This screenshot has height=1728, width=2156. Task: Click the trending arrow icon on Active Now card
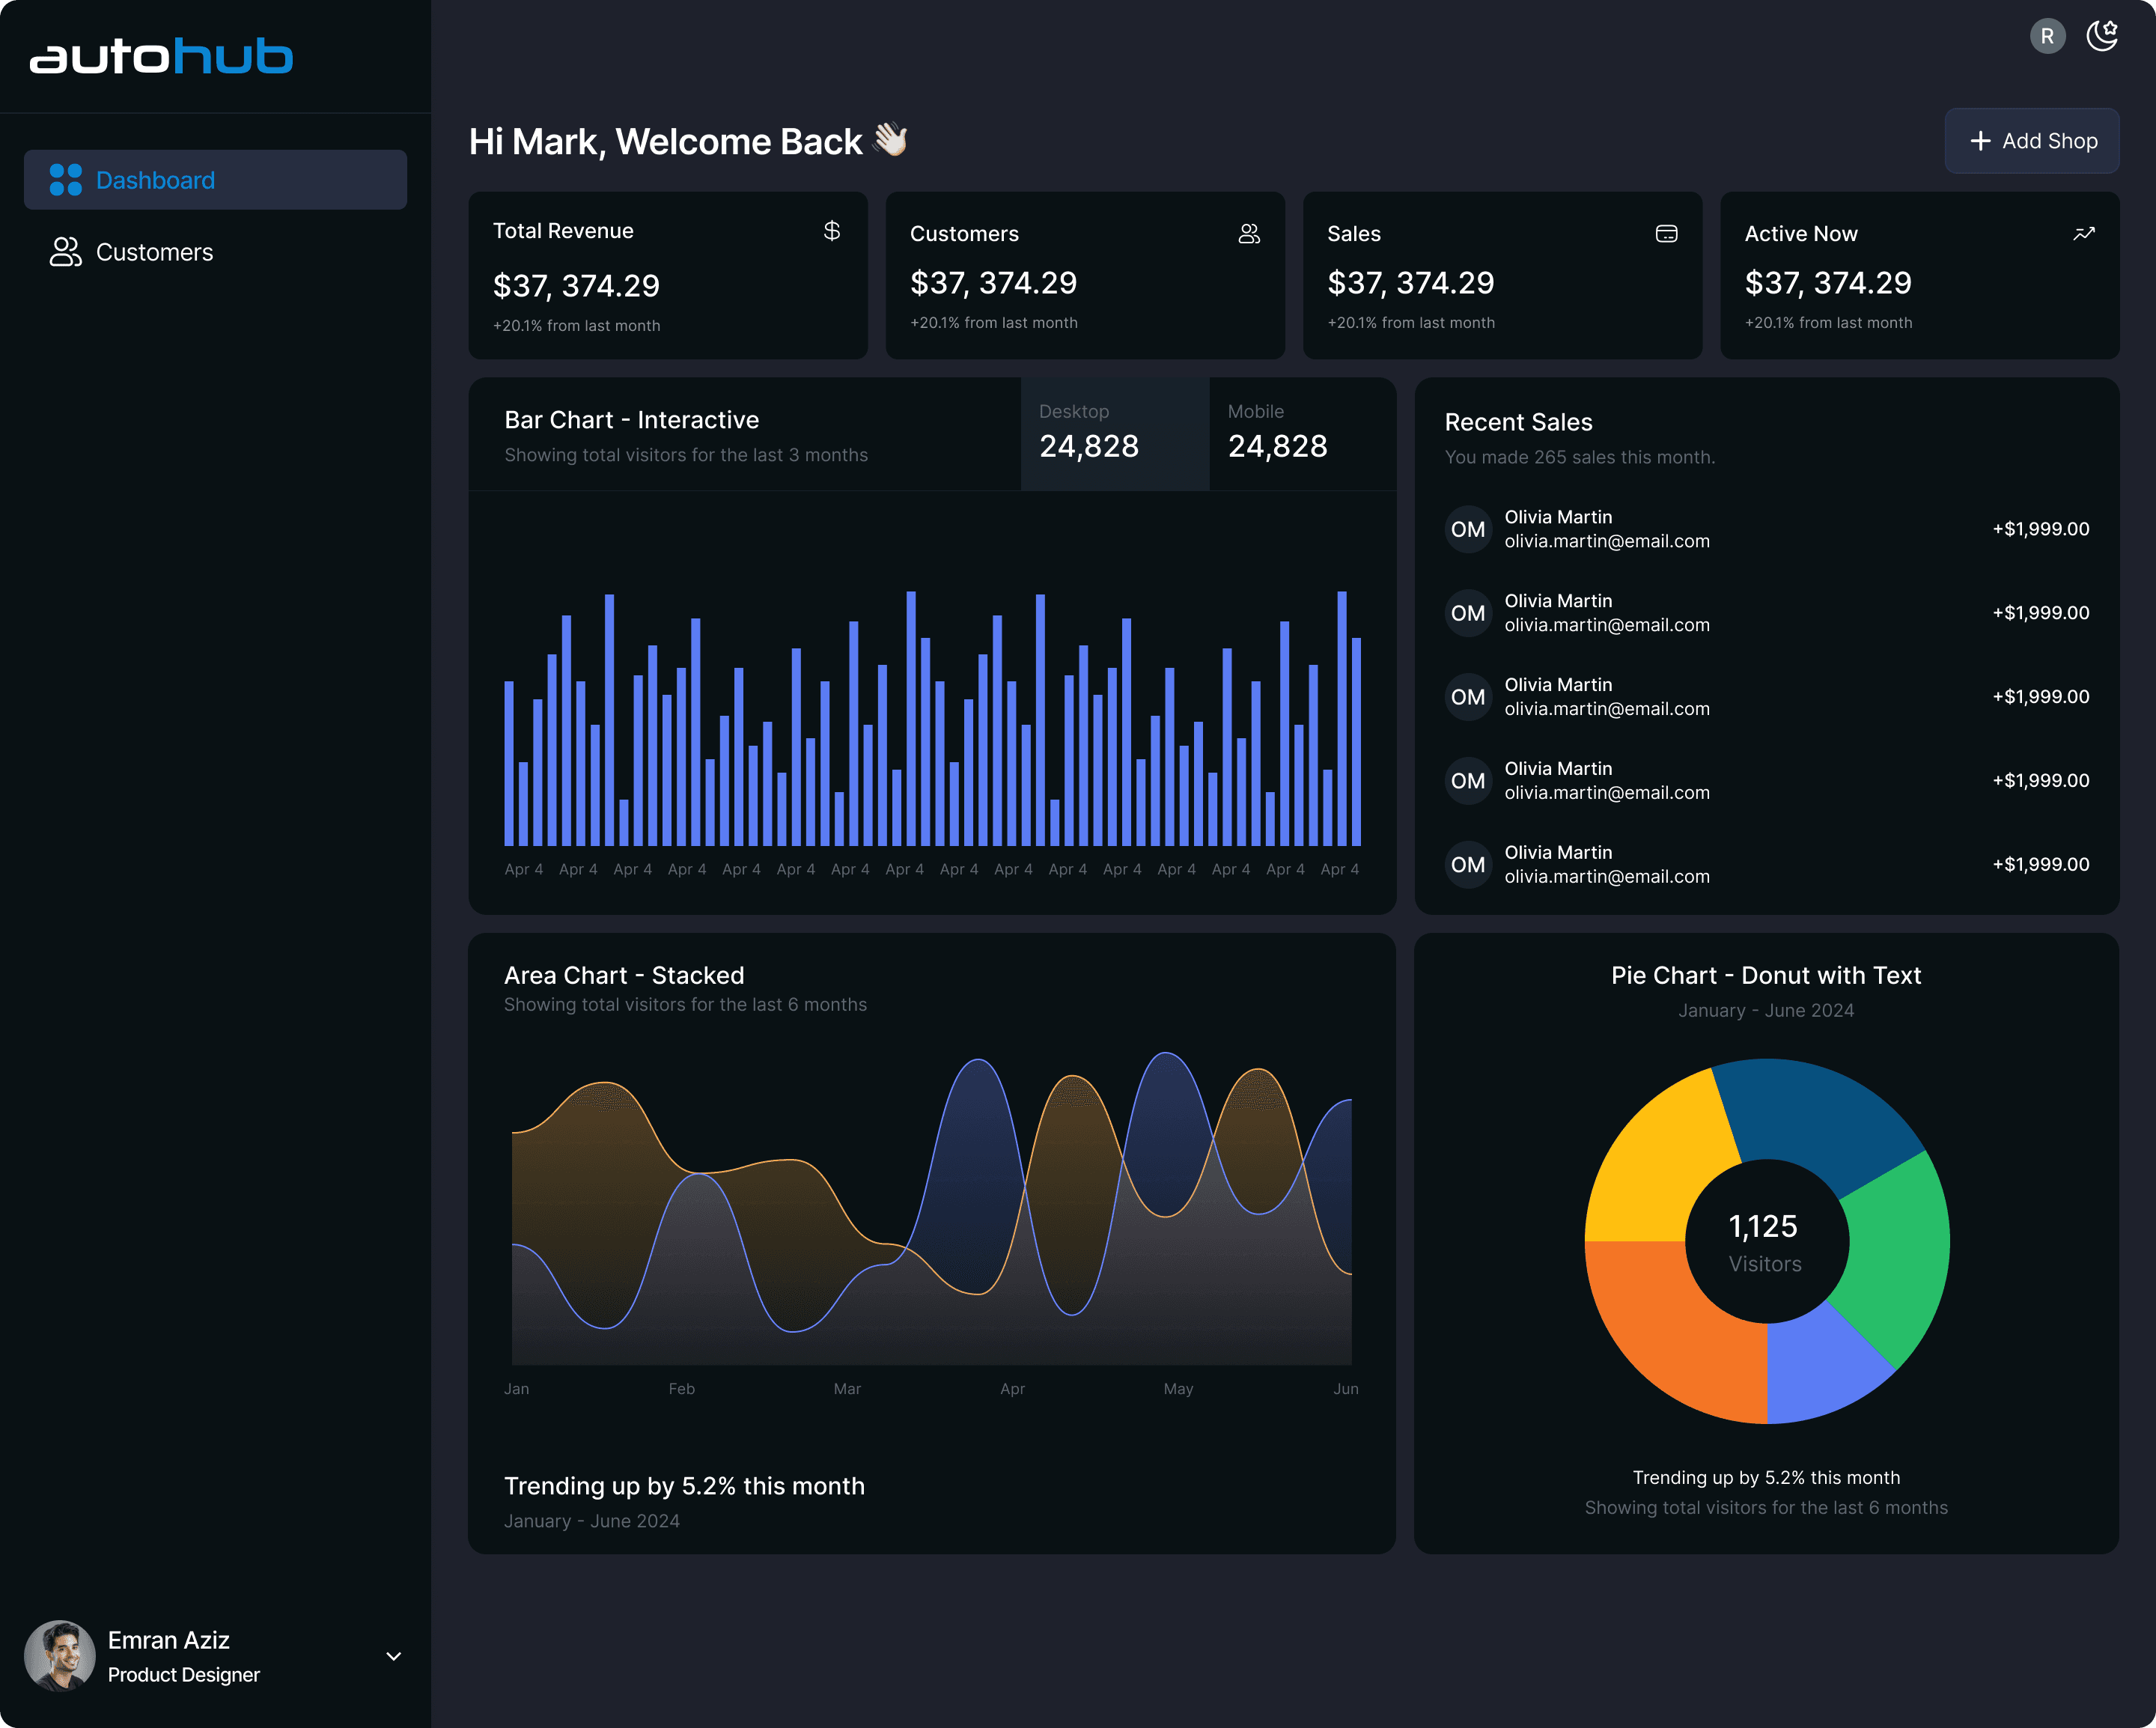point(2084,232)
